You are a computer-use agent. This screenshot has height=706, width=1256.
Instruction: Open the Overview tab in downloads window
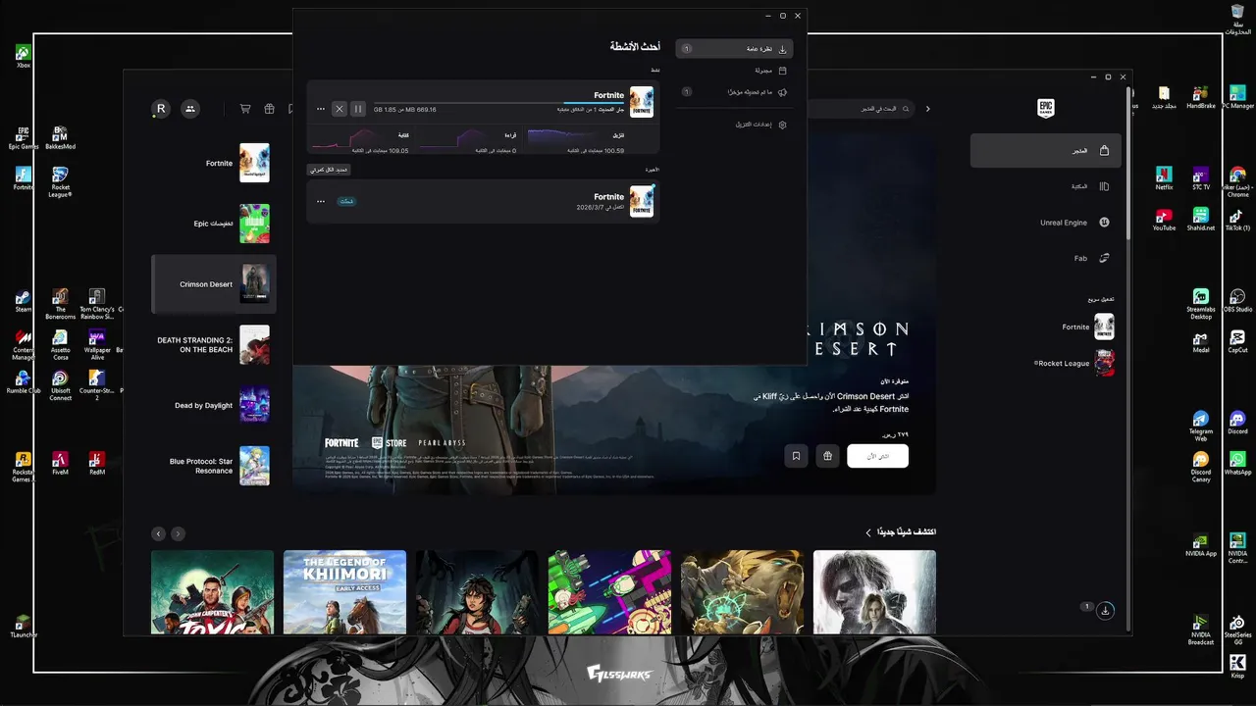pos(734,48)
